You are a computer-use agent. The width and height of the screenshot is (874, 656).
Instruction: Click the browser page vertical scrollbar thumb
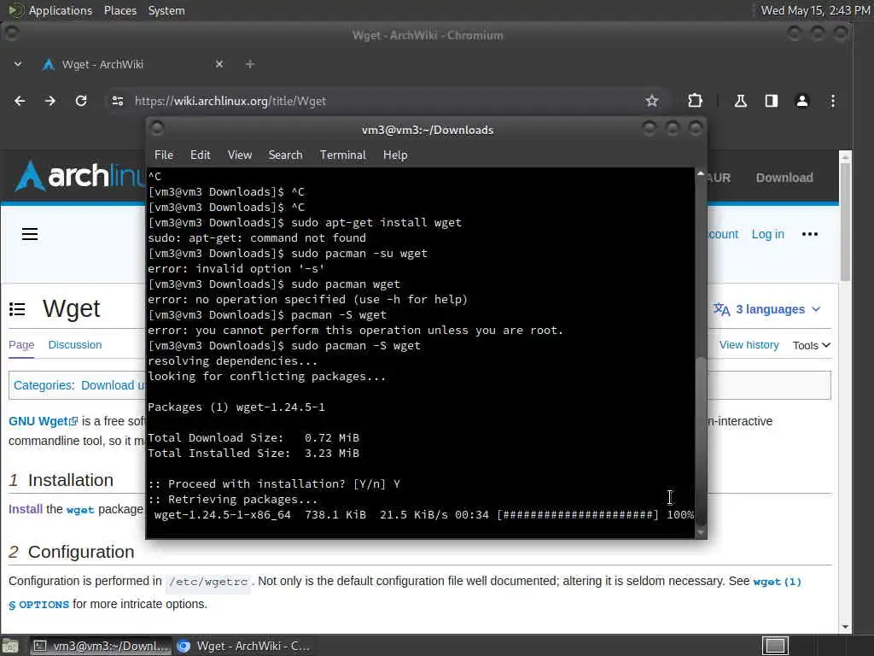click(845, 223)
